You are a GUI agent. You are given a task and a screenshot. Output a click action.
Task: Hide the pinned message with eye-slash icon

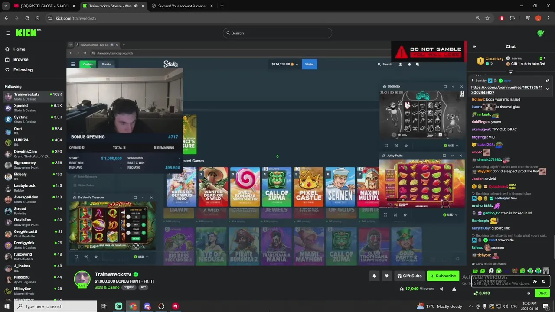[x=547, y=81]
